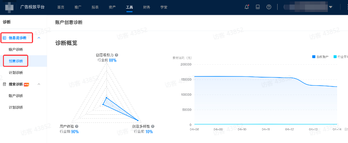Screen dimensions: 348x143
Task: Toggle 行业平均 legend swatch on chart
Action: [x=335, y=57]
